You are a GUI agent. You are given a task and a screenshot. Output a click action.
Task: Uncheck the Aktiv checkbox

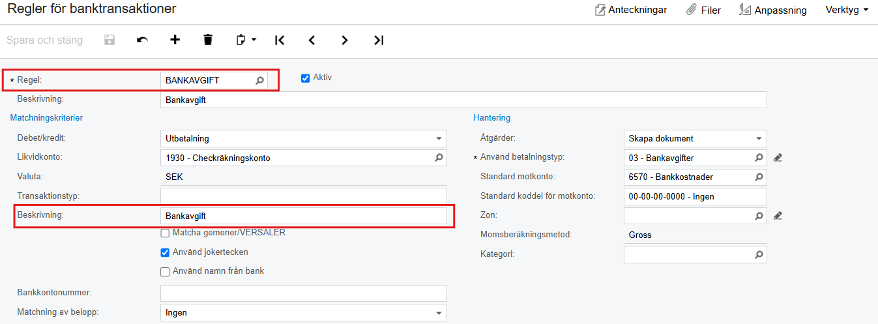tap(305, 78)
